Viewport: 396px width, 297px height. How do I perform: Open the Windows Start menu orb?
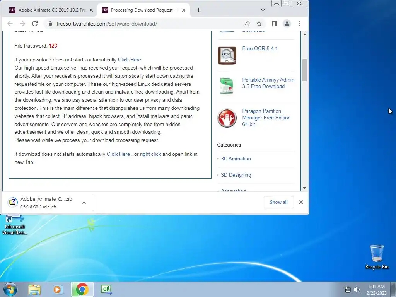[10, 289]
